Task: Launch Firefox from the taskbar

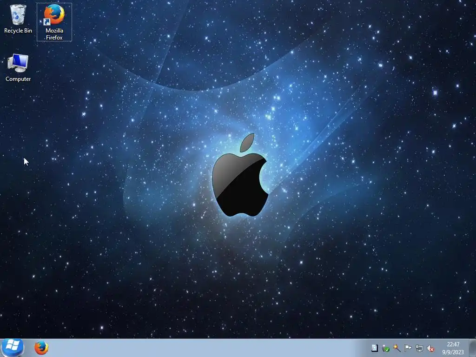Action: click(x=41, y=348)
